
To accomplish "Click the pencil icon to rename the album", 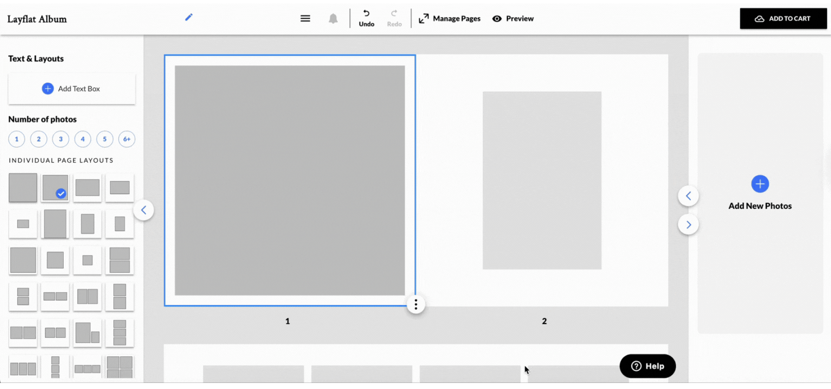I will coord(189,17).
